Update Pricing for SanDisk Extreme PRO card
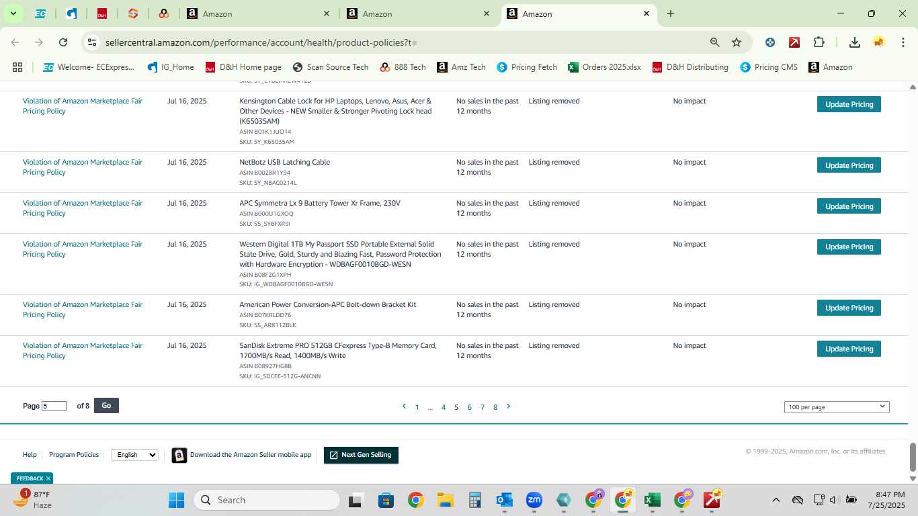 pyautogui.click(x=849, y=349)
